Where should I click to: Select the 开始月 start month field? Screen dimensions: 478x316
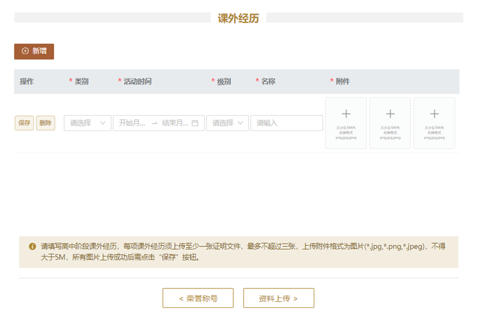pyautogui.click(x=133, y=123)
